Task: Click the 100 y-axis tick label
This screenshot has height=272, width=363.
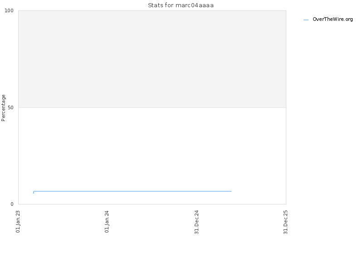Action: click(x=9, y=10)
